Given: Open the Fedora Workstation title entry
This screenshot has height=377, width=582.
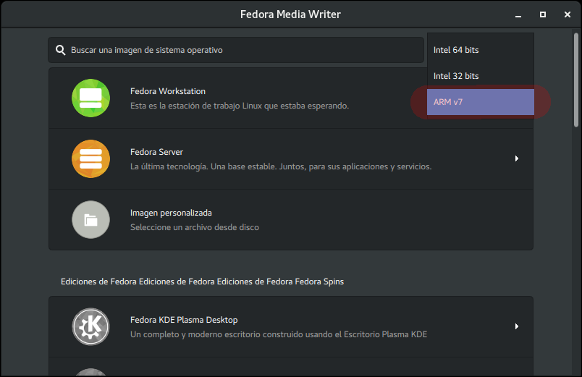Looking at the screenshot, I should tap(168, 91).
